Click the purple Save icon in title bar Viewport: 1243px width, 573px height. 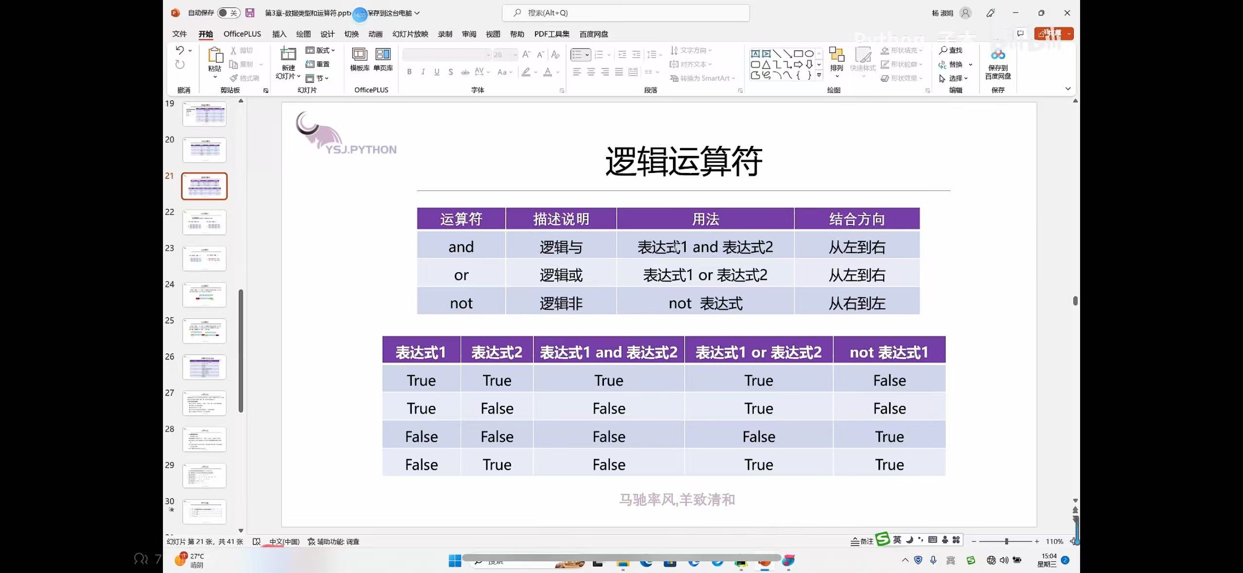click(250, 13)
